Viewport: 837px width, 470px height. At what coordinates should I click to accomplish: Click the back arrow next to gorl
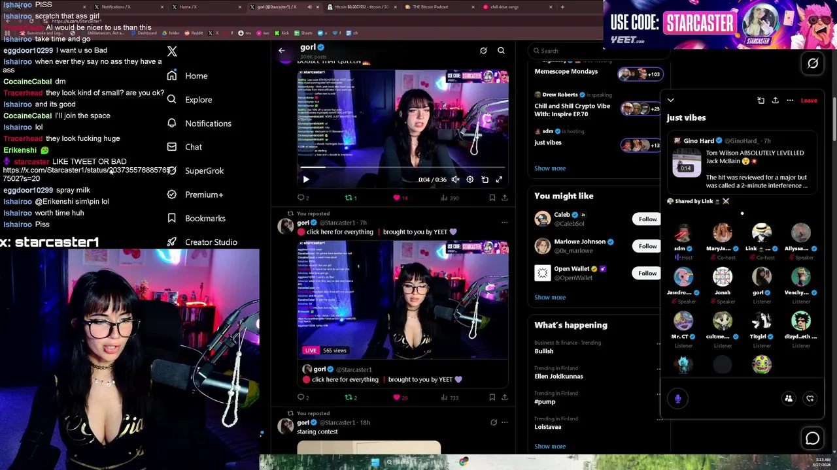[282, 50]
